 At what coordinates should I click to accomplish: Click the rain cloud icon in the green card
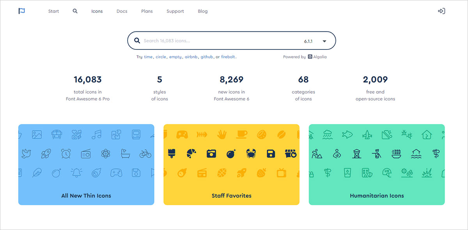click(327, 135)
